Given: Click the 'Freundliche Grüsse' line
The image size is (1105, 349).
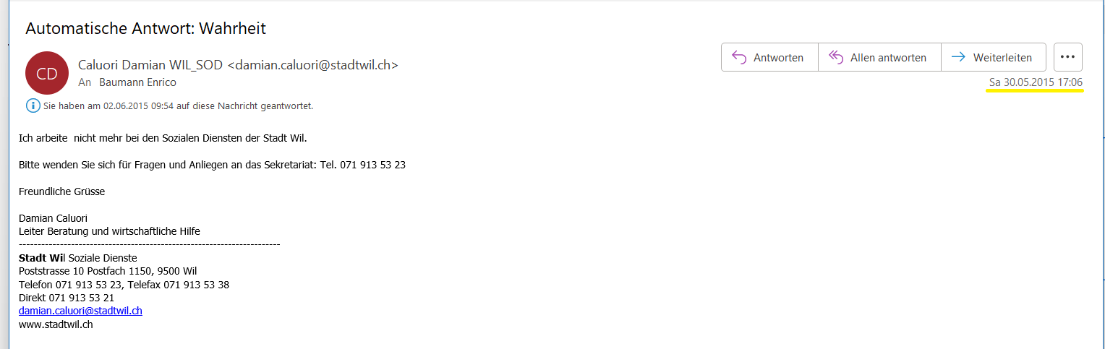Looking at the screenshot, I should 62,191.
